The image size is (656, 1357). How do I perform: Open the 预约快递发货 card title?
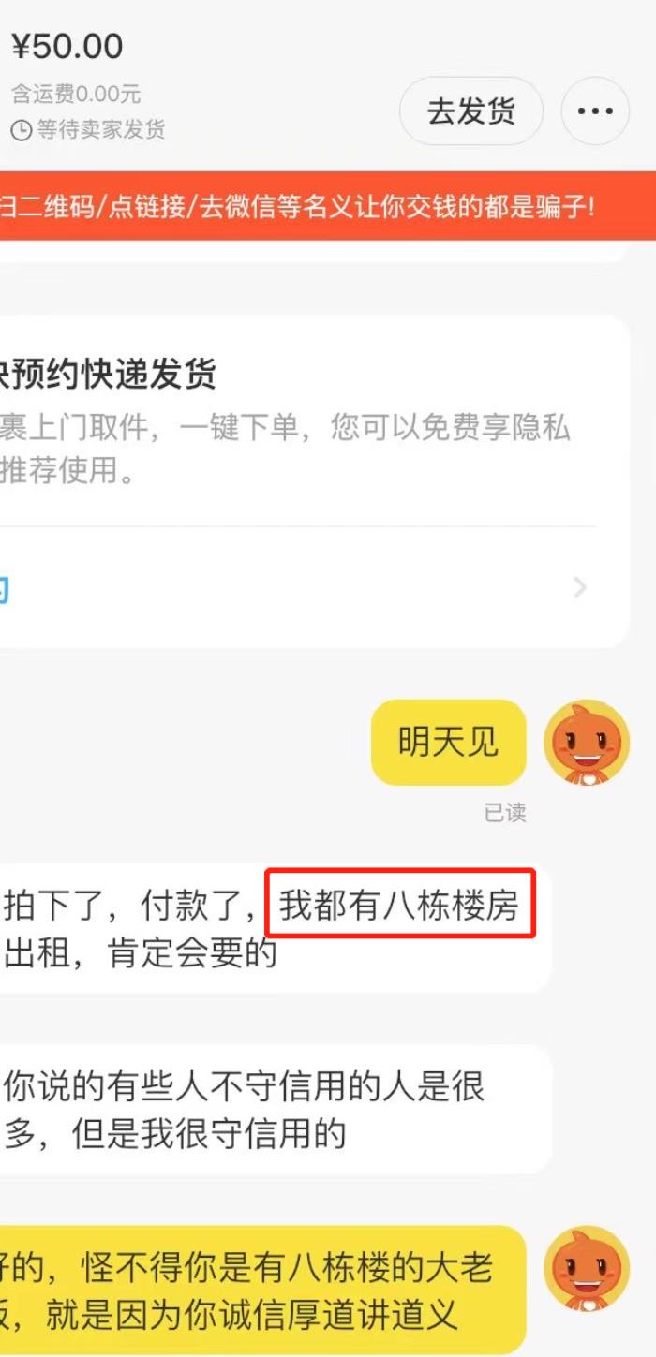(109, 373)
